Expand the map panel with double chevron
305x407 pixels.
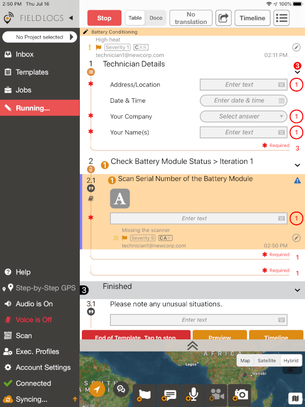coord(192,345)
